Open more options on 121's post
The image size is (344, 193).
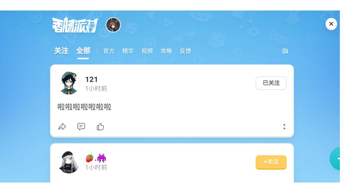click(284, 126)
